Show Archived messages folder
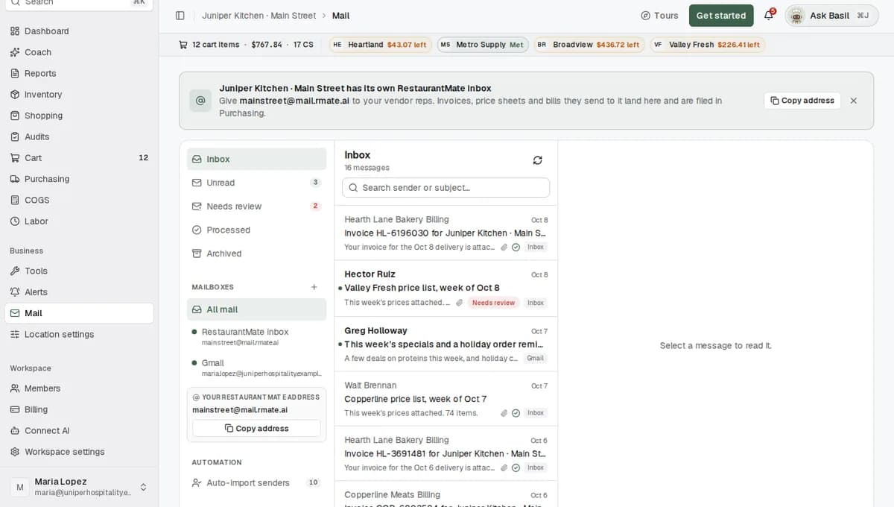Screen dimensions: 894x507 (256, 253)
